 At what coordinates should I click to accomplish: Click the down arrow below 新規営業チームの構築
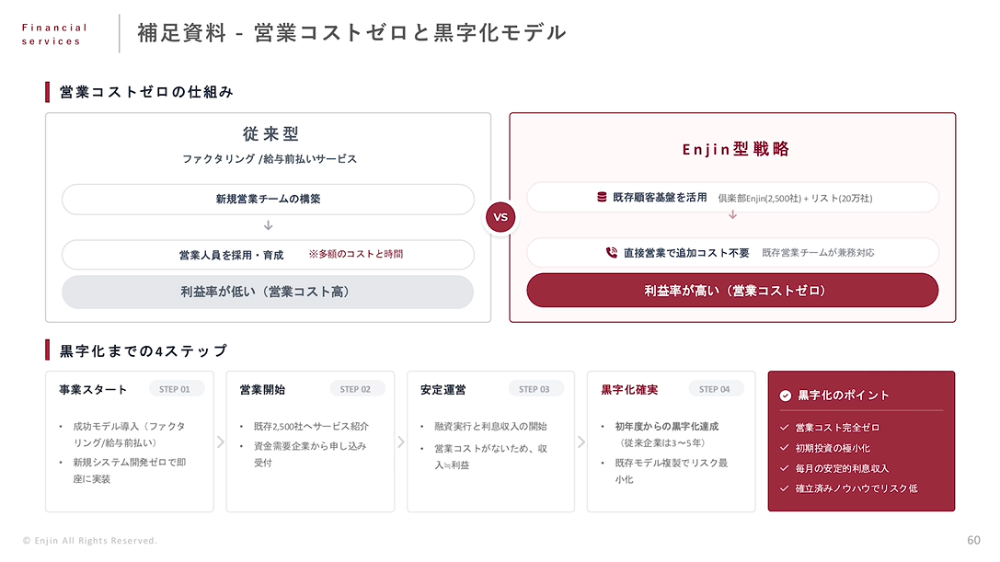(x=268, y=225)
